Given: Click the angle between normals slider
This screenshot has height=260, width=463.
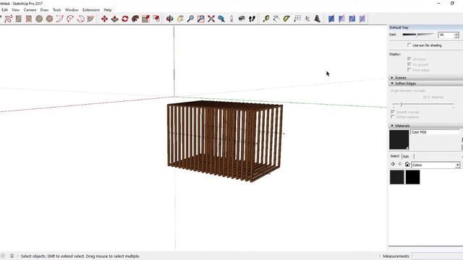Looking at the screenshot, I should [x=423, y=104].
